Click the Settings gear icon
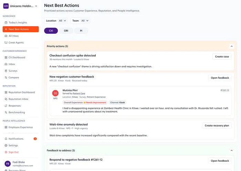Viewport: 241px width, 171px height. 6,145
